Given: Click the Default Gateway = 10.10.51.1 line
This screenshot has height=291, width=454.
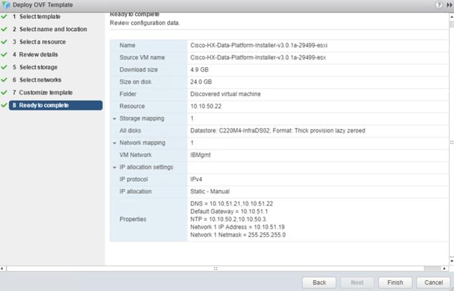Looking at the screenshot, I should (x=229, y=211).
